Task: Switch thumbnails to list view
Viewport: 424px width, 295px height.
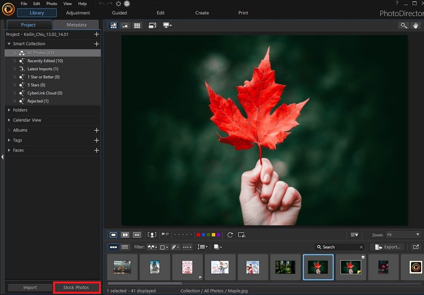Action: click(125, 247)
